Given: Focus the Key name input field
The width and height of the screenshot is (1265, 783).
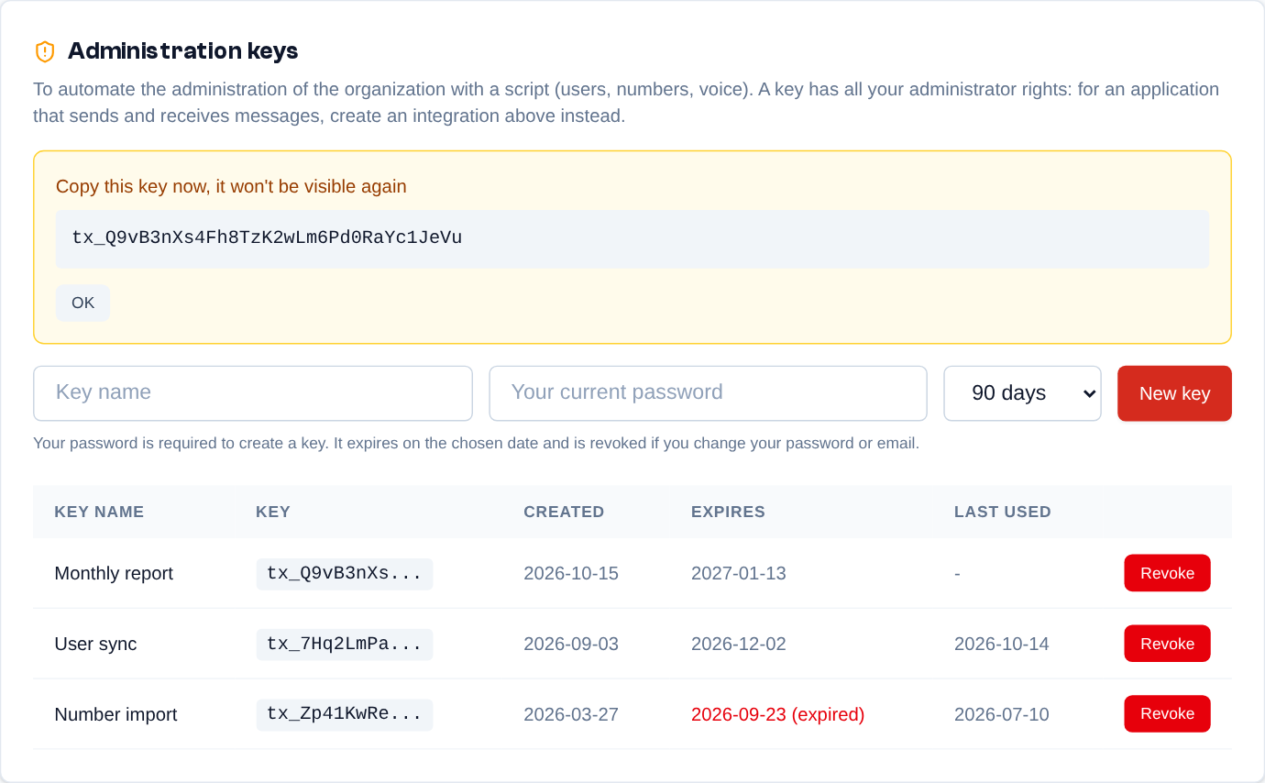Looking at the screenshot, I should (253, 393).
